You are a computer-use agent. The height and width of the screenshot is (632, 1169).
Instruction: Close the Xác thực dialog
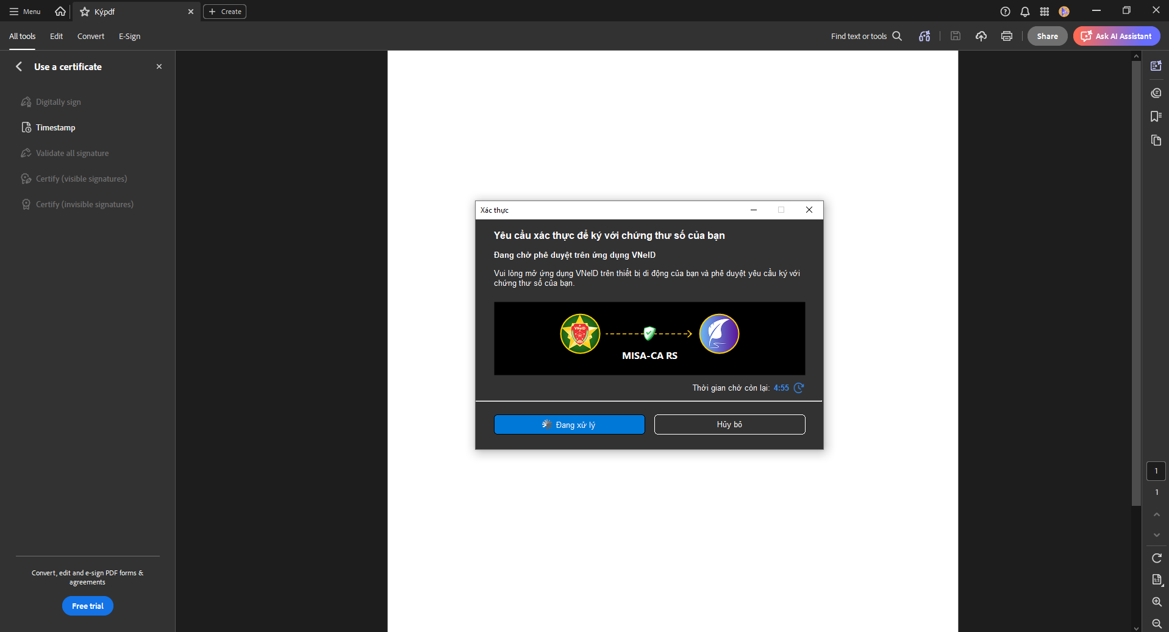(x=809, y=210)
